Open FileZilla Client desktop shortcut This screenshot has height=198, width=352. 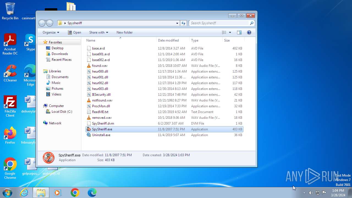pos(10,106)
